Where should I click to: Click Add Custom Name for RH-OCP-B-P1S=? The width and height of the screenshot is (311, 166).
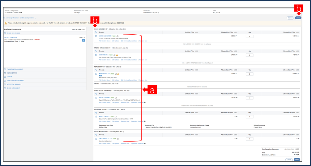tap(105, 102)
